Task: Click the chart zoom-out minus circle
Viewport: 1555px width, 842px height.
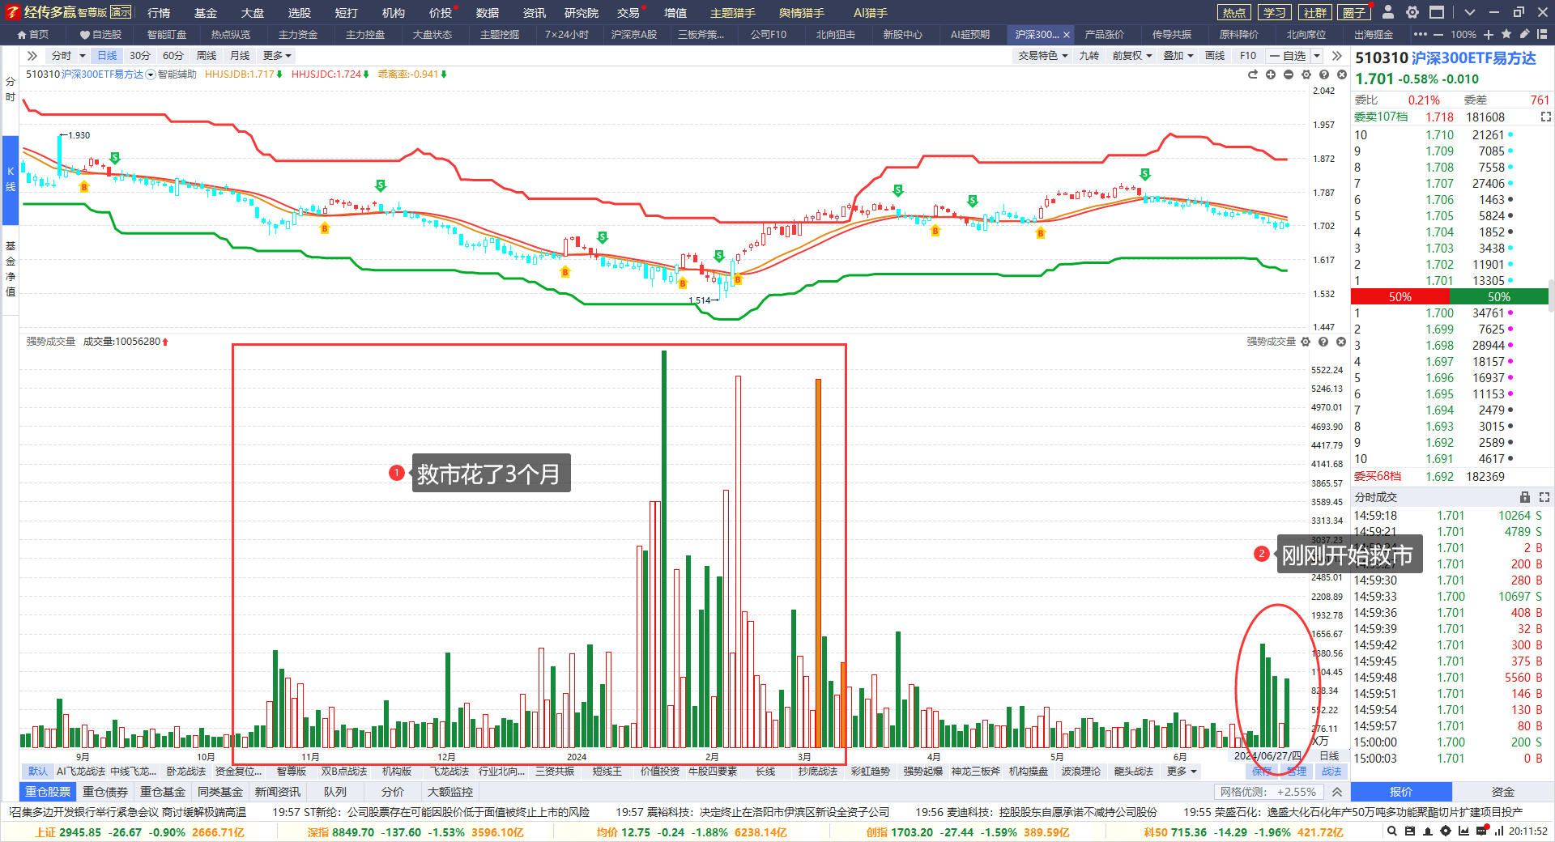Action: click(x=1289, y=74)
